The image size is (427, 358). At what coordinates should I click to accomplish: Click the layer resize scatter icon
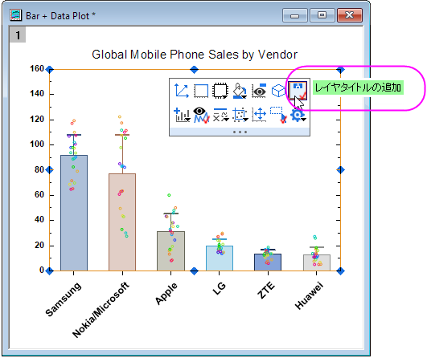pos(240,115)
